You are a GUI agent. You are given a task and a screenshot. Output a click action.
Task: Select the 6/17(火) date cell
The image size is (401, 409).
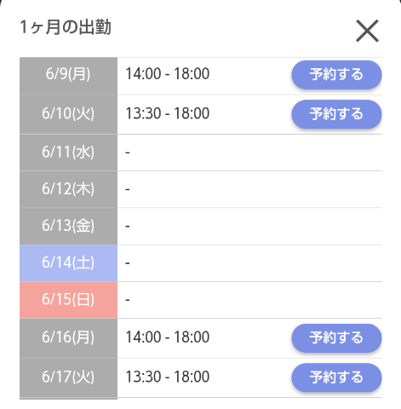pos(68,377)
